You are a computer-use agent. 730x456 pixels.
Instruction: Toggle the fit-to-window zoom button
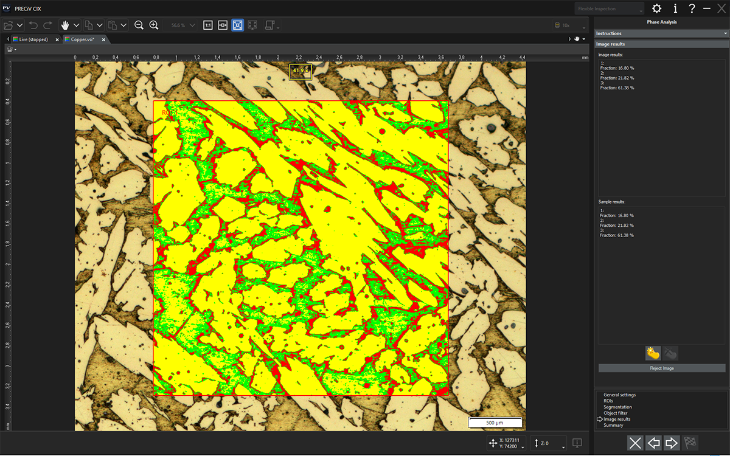(238, 25)
